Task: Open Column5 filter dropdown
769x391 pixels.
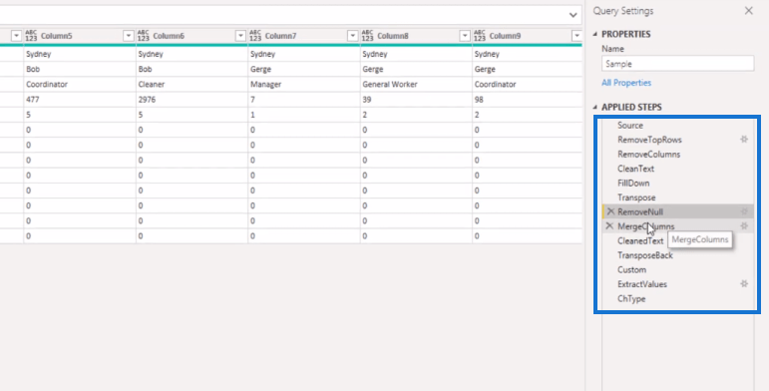Action: (x=129, y=36)
